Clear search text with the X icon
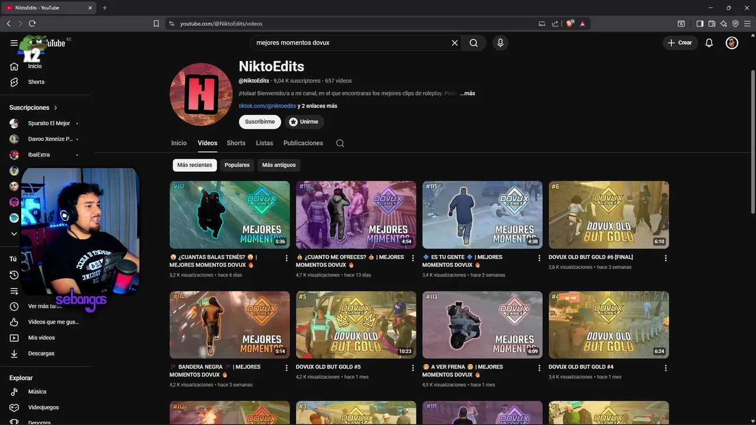 pos(455,43)
